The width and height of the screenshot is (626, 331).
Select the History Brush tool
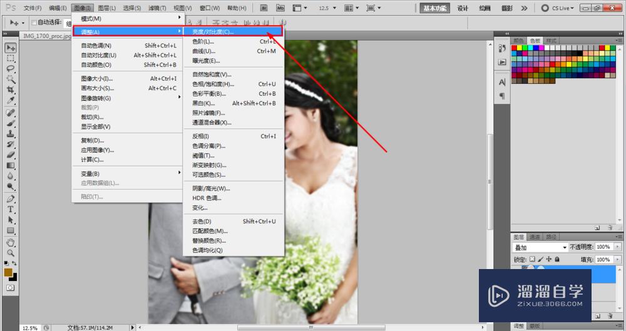click(11, 144)
